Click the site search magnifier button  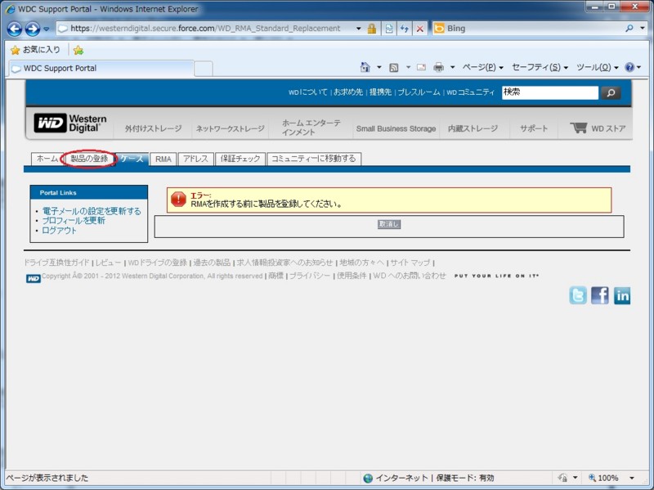click(611, 92)
